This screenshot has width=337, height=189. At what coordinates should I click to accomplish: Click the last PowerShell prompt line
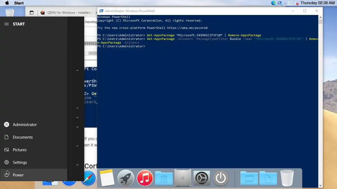(121, 46)
